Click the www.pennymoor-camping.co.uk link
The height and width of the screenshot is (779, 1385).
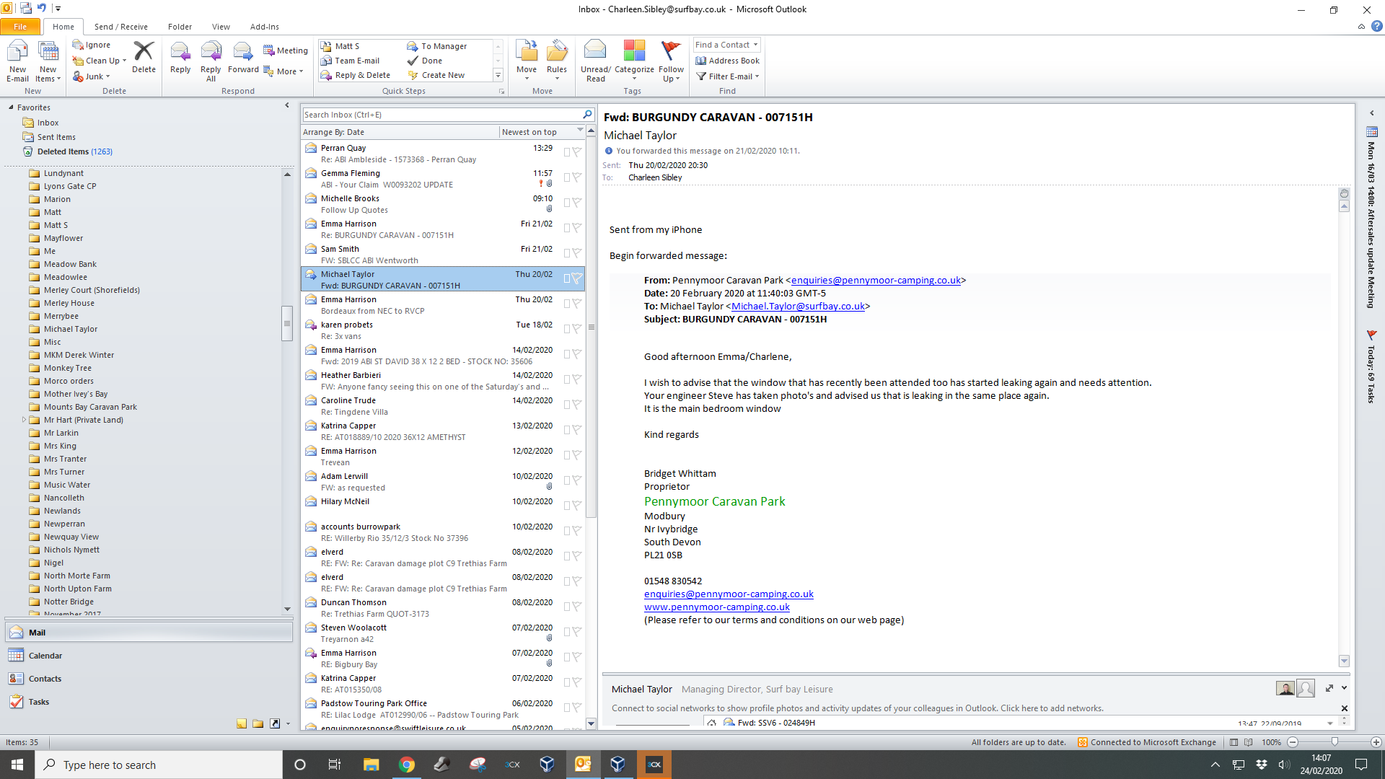tap(716, 607)
